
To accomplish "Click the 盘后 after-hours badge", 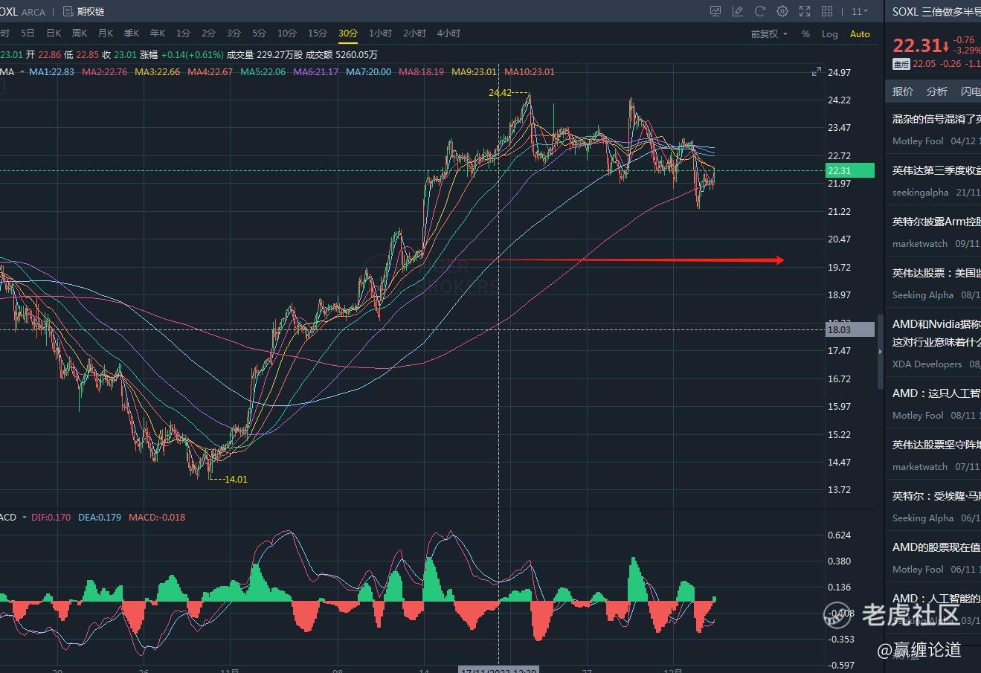I will [901, 64].
